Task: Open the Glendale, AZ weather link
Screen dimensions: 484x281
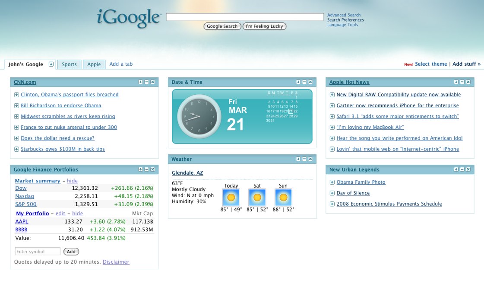Action: coord(187,173)
